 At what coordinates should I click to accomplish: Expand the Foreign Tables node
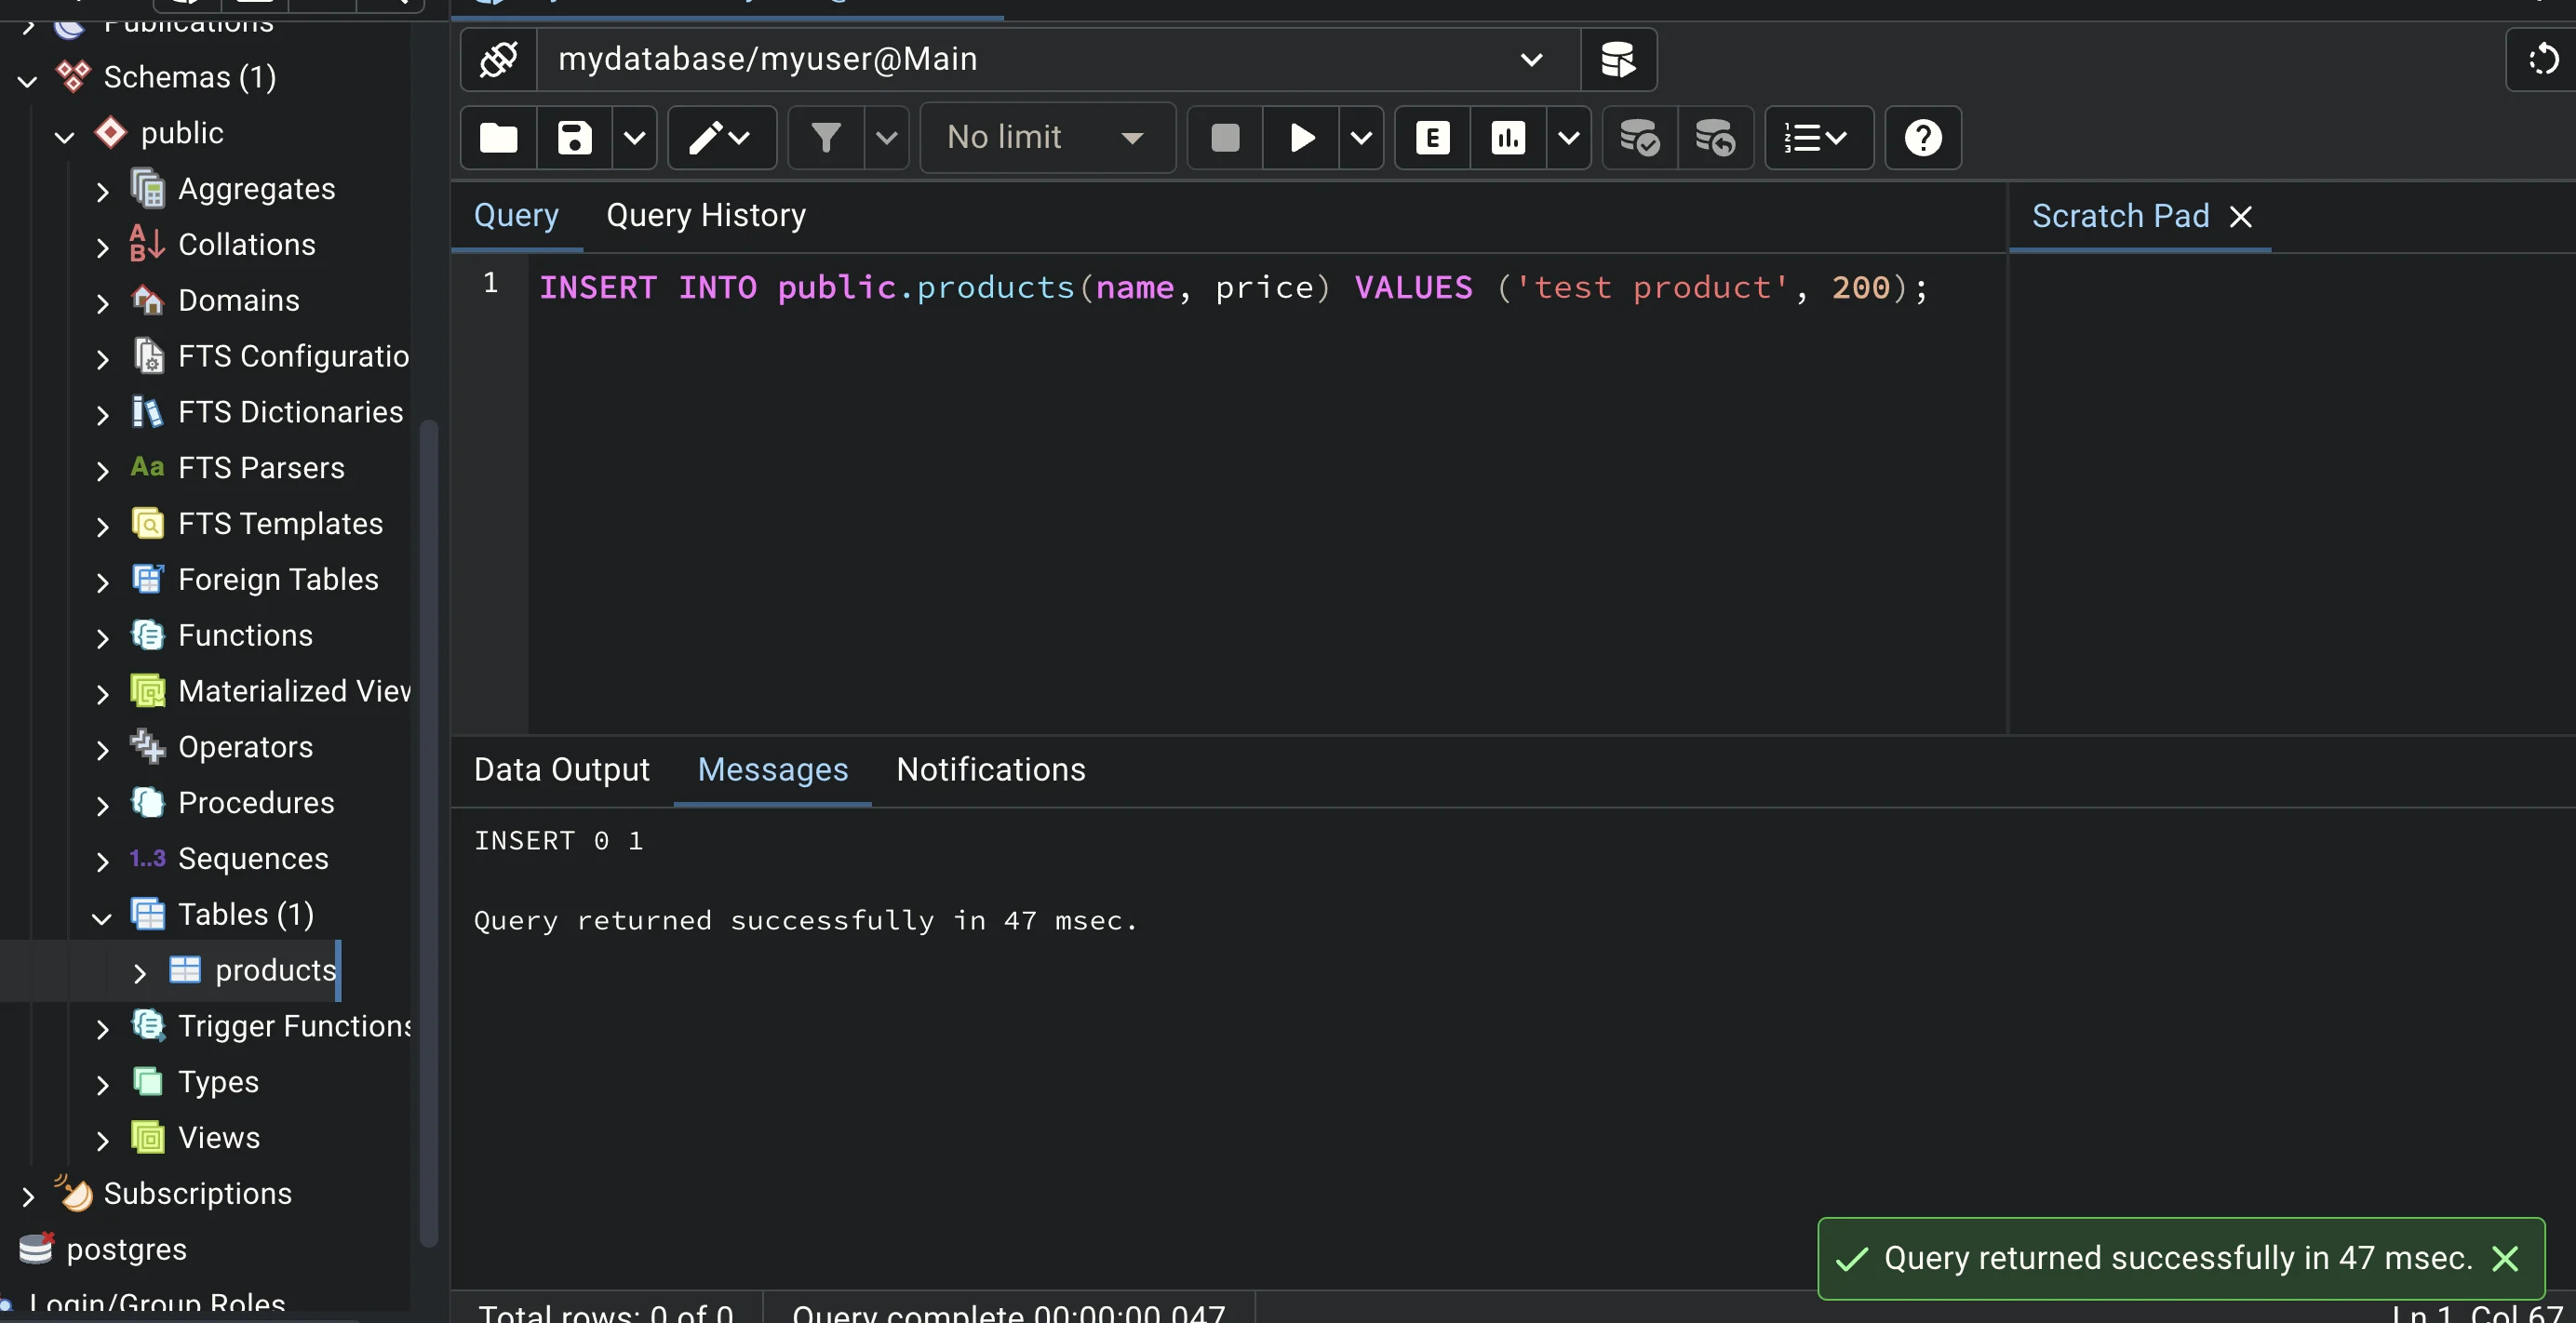click(102, 582)
